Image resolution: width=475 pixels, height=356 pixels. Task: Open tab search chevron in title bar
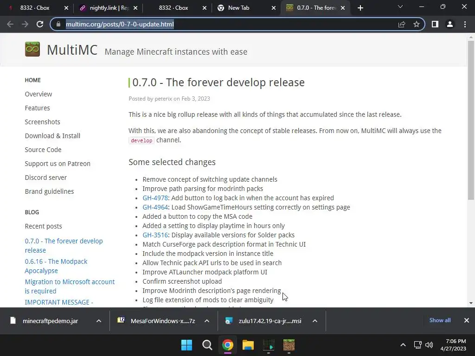point(400,6)
